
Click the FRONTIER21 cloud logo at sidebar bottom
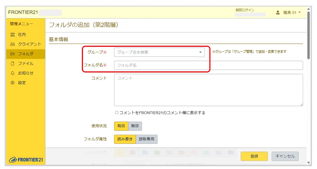click(26, 160)
